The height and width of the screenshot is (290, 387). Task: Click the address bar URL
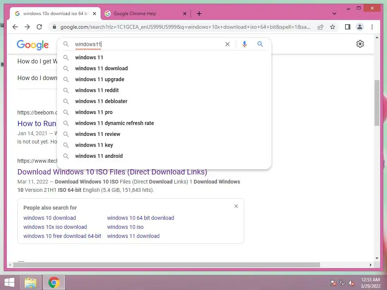[185, 27]
